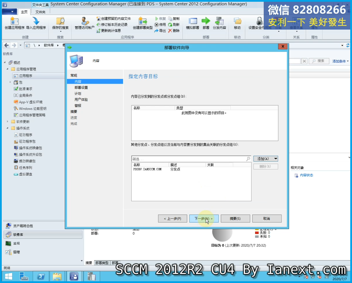Select 应用程序 in the tree
Image resolution: width=352 pixels, height=283 pixels.
coord(26,76)
